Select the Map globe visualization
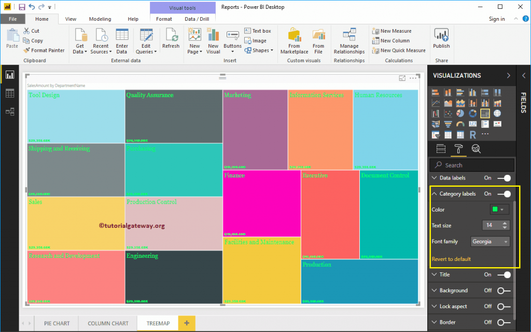The image size is (531, 332). coord(497,113)
